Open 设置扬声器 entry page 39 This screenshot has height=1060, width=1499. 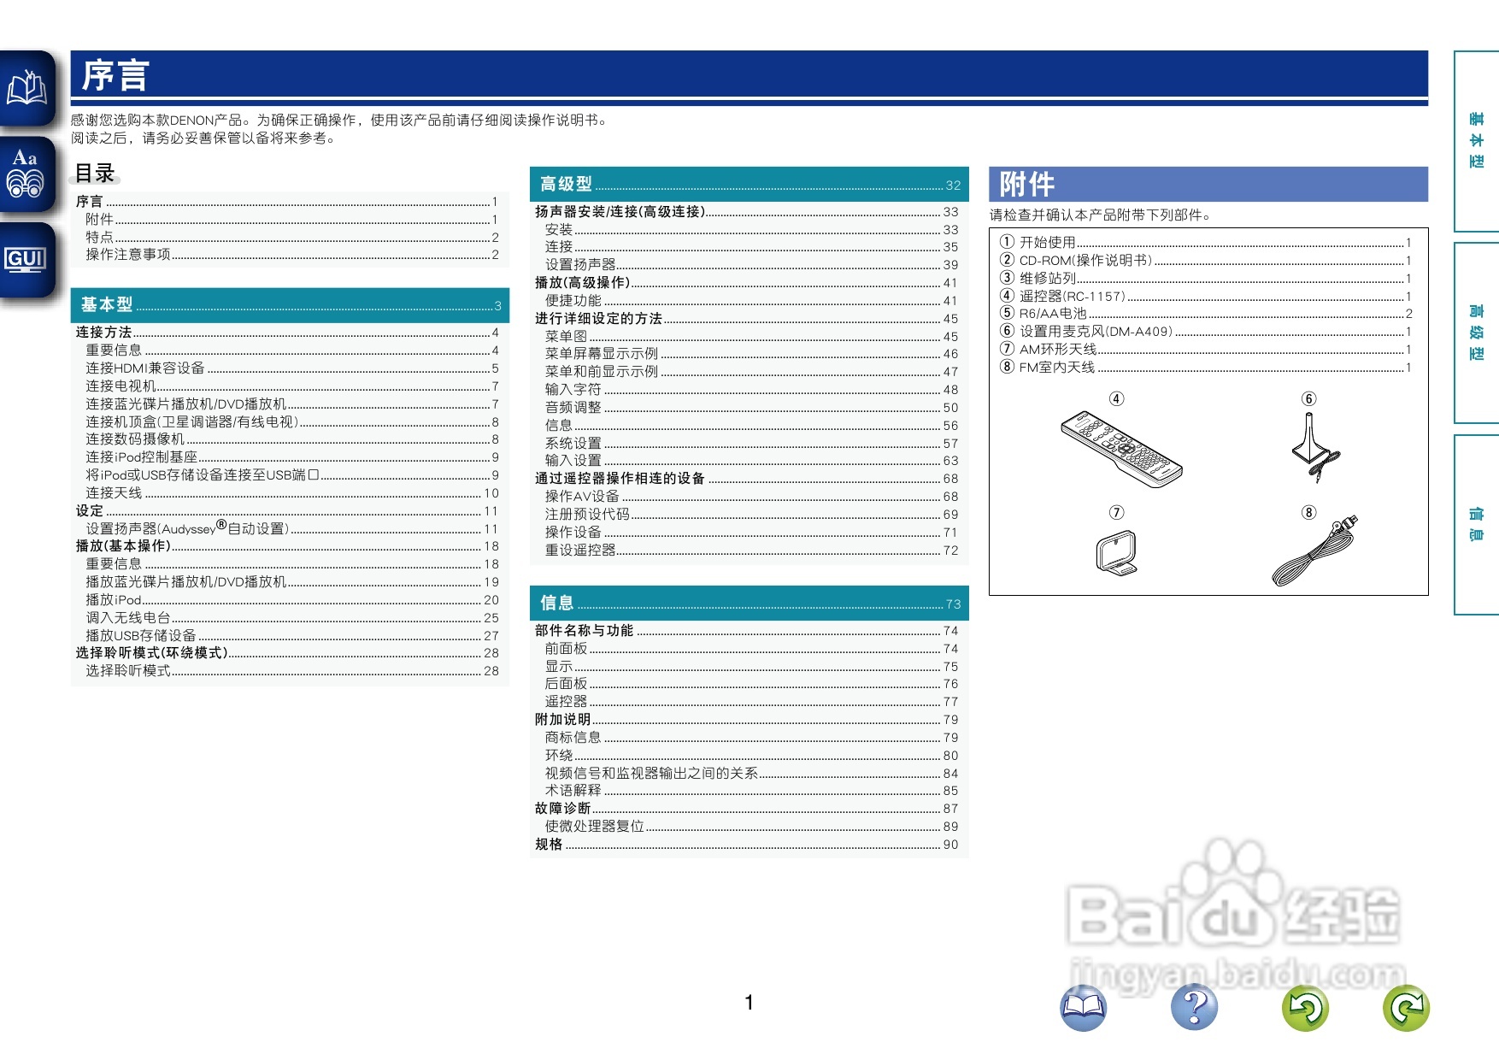[x=751, y=265]
